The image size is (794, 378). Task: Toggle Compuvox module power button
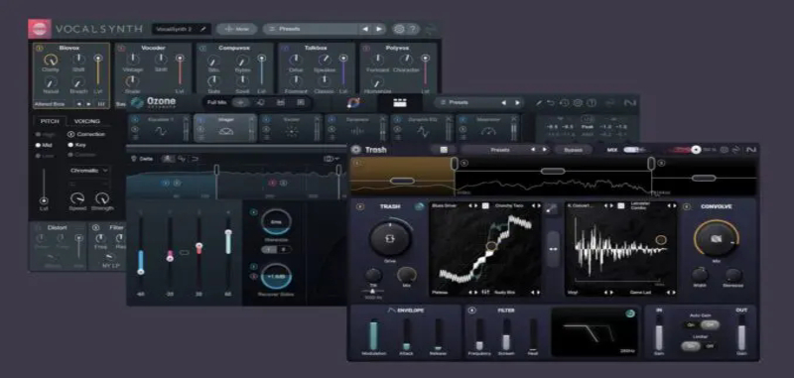click(x=203, y=48)
